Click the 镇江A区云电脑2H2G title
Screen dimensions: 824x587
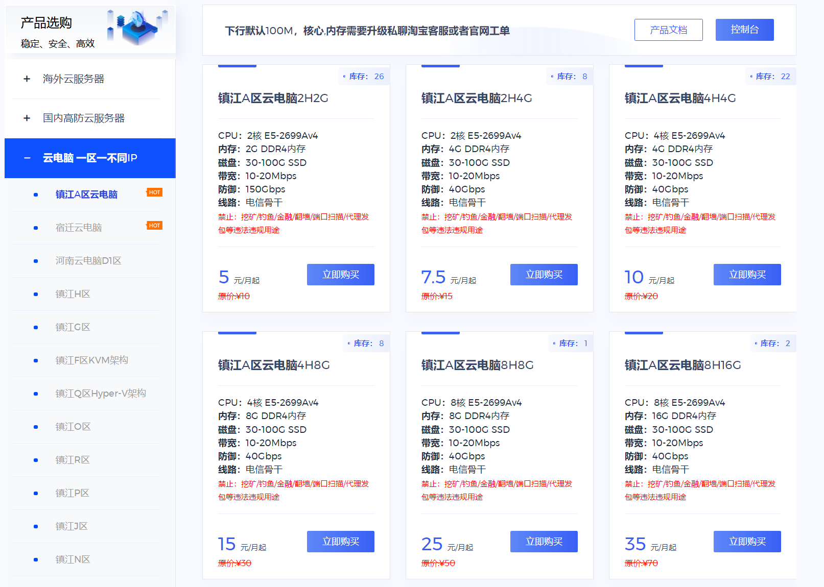tap(273, 98)
